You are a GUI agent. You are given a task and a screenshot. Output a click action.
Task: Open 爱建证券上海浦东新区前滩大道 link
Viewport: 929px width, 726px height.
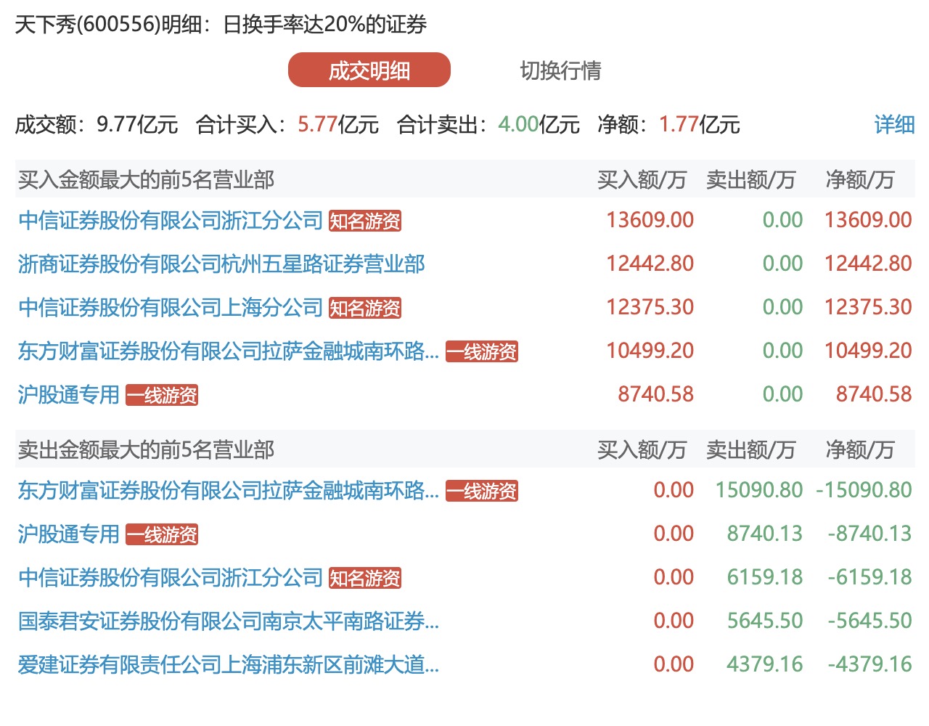(229, 665)
